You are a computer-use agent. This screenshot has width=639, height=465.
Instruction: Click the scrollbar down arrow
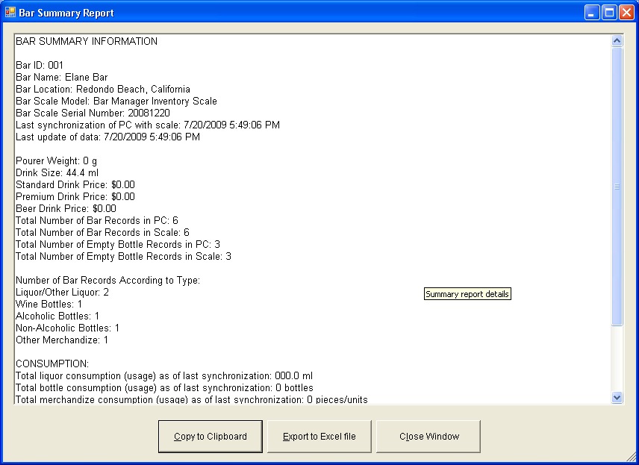617,398
